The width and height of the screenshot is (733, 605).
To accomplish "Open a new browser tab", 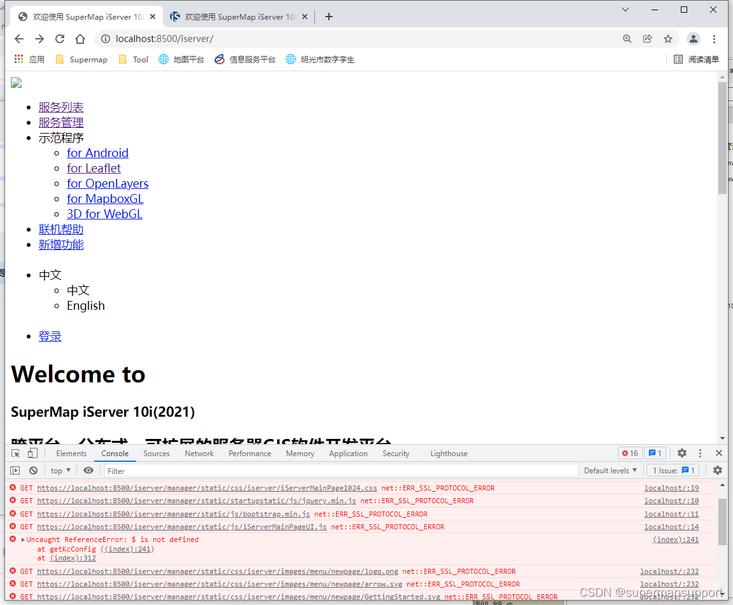I will tap(328, 17).
